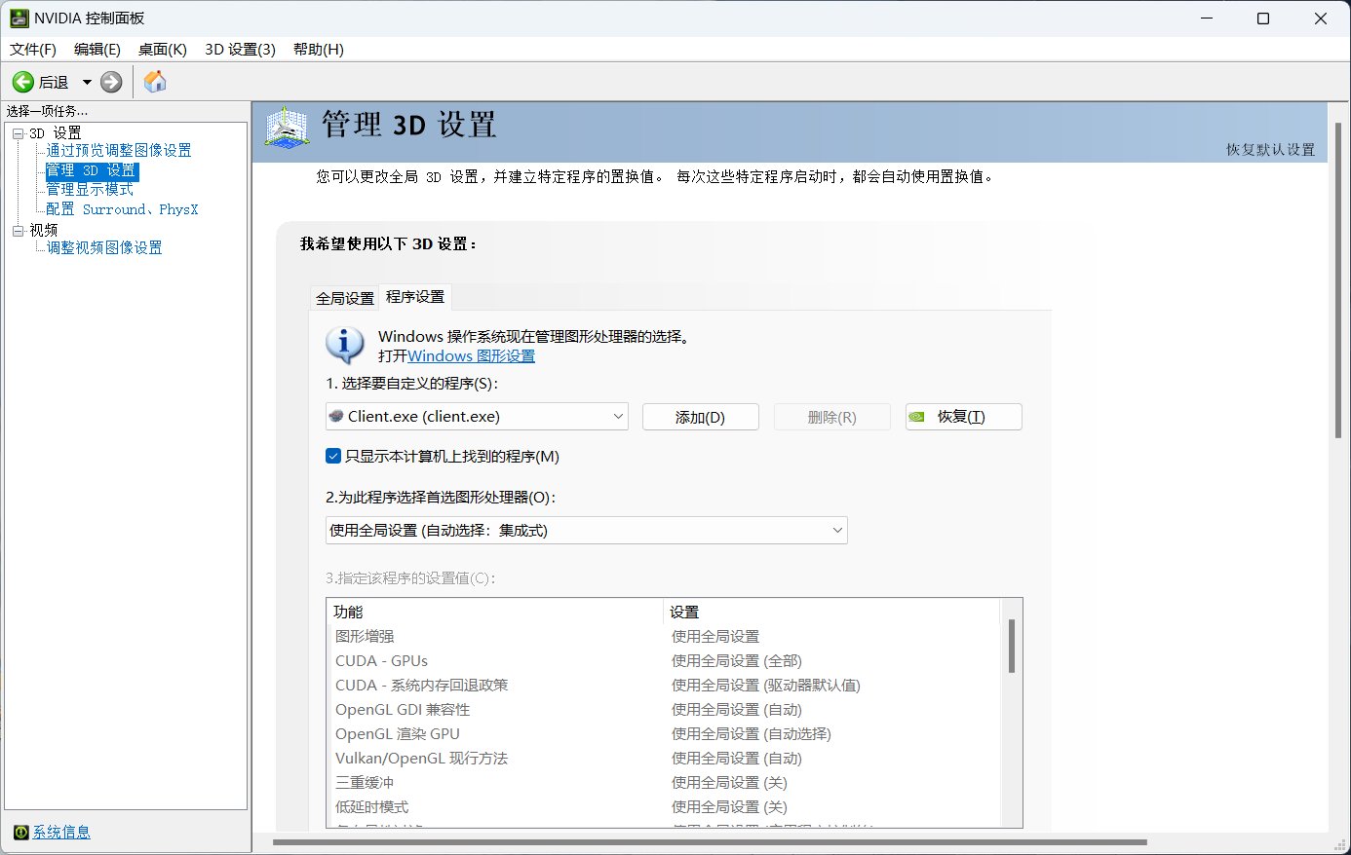This screenshot has width=1351, height=855.
Task: Open the Windows 图形设置 link
Action: pyautogui.click(x=471, y=356)
